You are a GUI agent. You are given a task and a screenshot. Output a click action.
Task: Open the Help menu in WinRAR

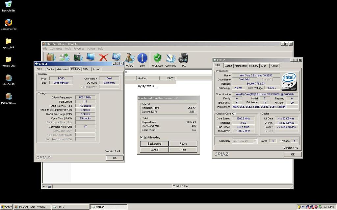[x=101, y=49]
